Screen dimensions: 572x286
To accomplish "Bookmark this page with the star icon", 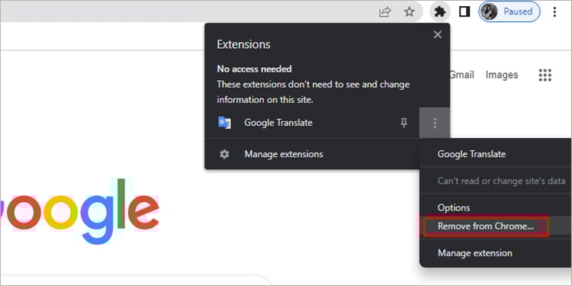I will click(410, 12).
